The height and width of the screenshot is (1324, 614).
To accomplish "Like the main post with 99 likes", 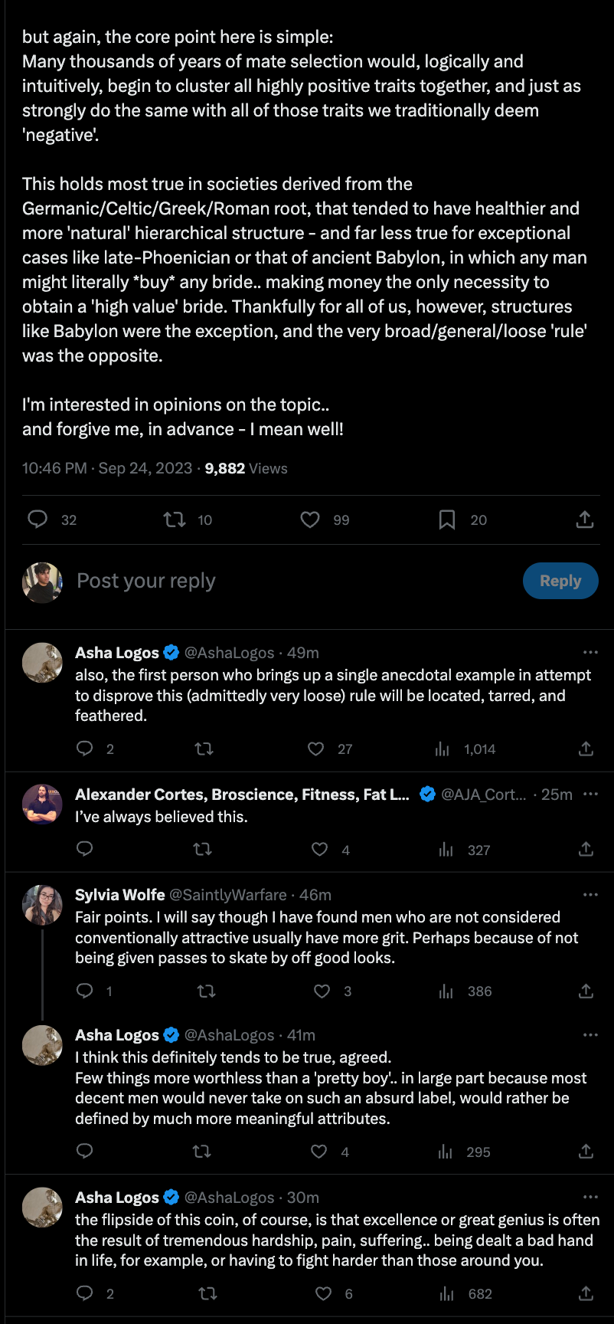I will point(310,520).
